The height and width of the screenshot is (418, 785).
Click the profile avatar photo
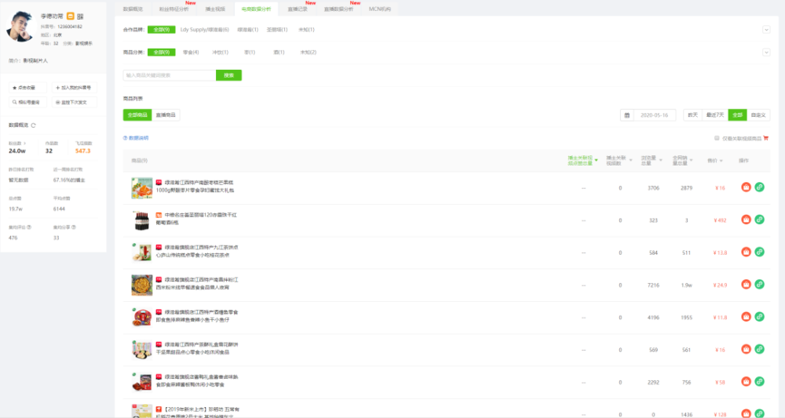20,27
